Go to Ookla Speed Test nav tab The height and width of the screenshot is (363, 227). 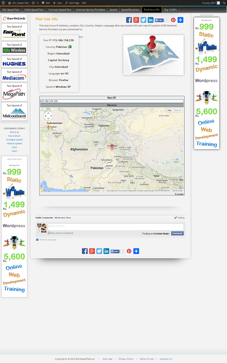[x=34, y=10]
